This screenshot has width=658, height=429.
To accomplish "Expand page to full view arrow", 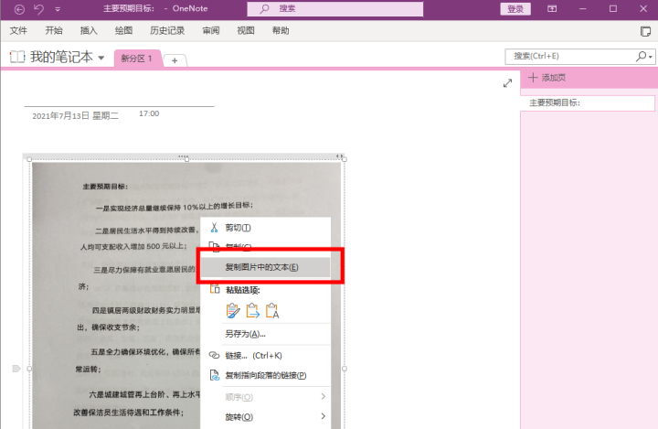I will click(x=508, y=83).
